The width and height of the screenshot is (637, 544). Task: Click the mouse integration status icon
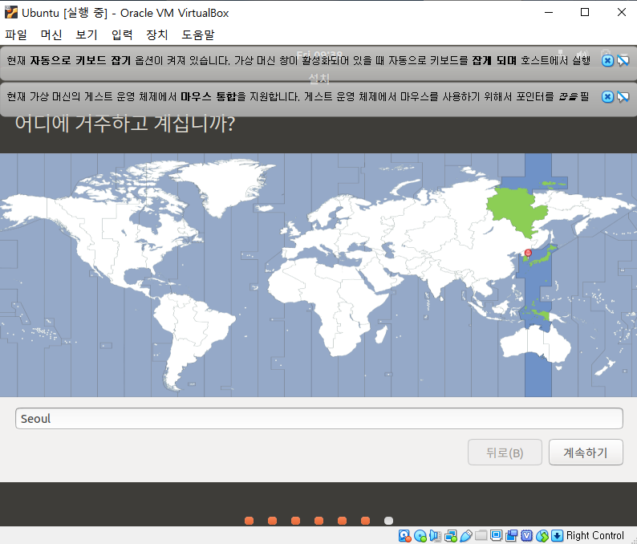pyautogui.click(x=542, y=536)
